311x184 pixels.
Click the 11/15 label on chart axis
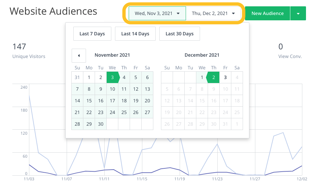pos(142,179)
